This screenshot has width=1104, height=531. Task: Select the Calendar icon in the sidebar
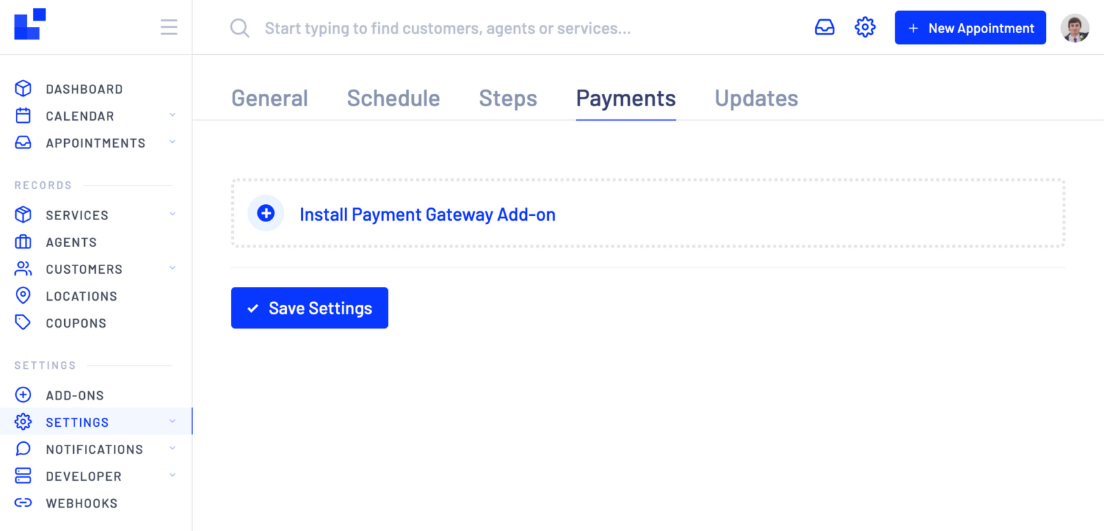point(23,115)
